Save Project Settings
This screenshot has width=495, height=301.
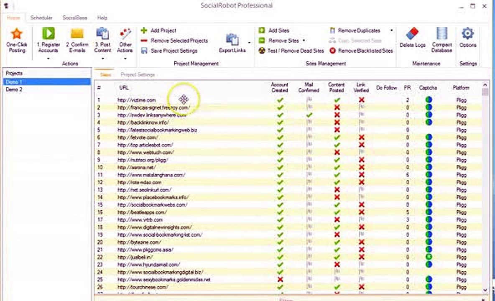pos(169,51)
